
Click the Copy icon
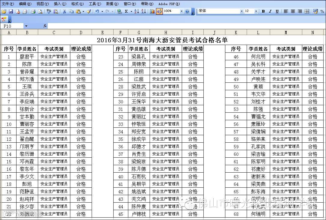click(x=71, y=12)
